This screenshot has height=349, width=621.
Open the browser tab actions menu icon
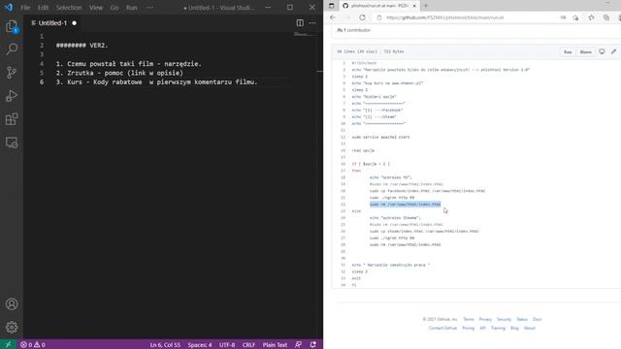tap(332, 6)
